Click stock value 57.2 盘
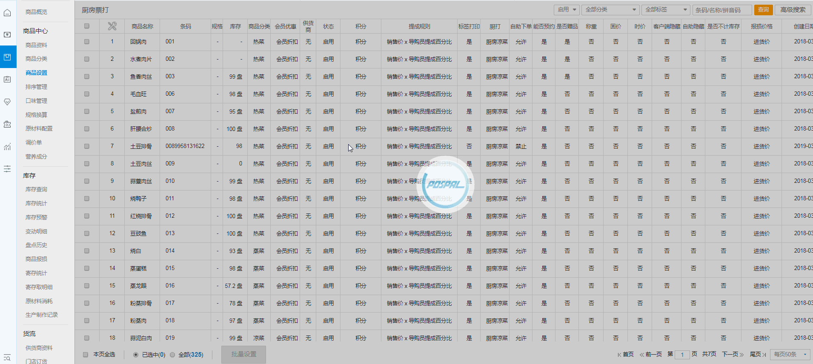Viewport: 813px width, 364px height. click(x=234, y=286)
